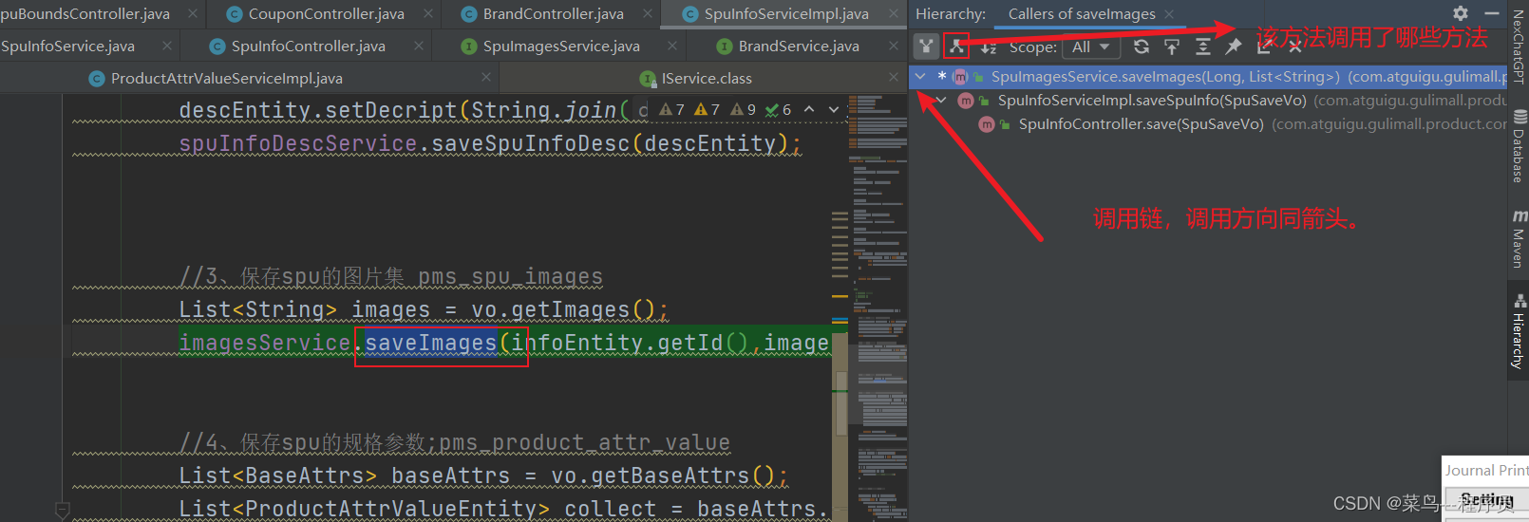Click the fold marker in editor gutter
The width and height of the screenshot is (1529, 522).
[x=63, y=510]
